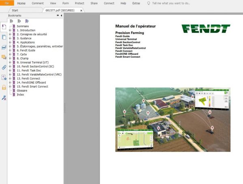Image resolution: width=243 pixels, height=184 pixels.
Task: Click the FENDT logo on the page
Action: click(206, 28)
